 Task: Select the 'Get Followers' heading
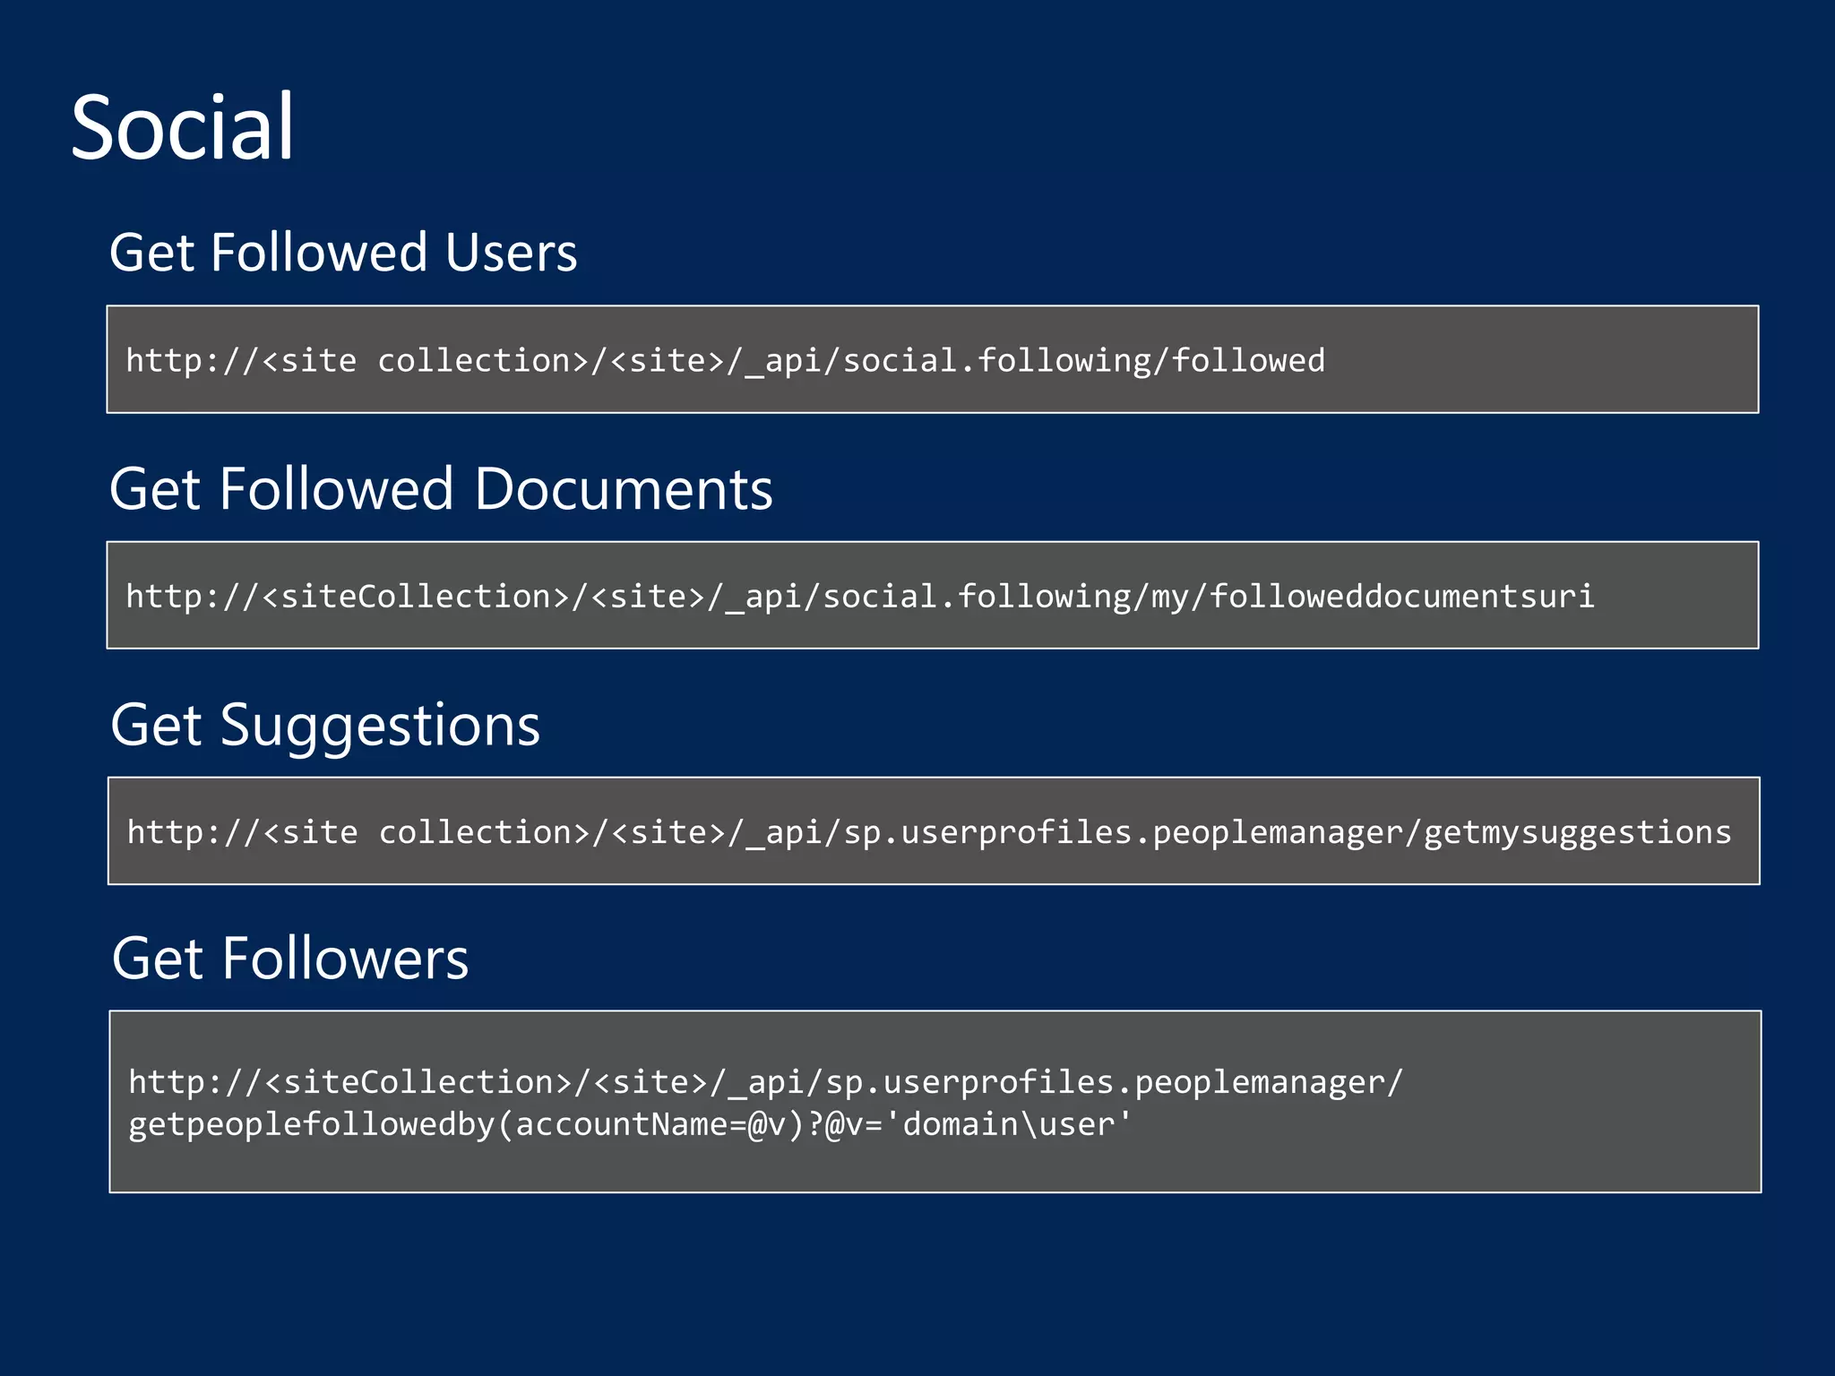(290, 959)
